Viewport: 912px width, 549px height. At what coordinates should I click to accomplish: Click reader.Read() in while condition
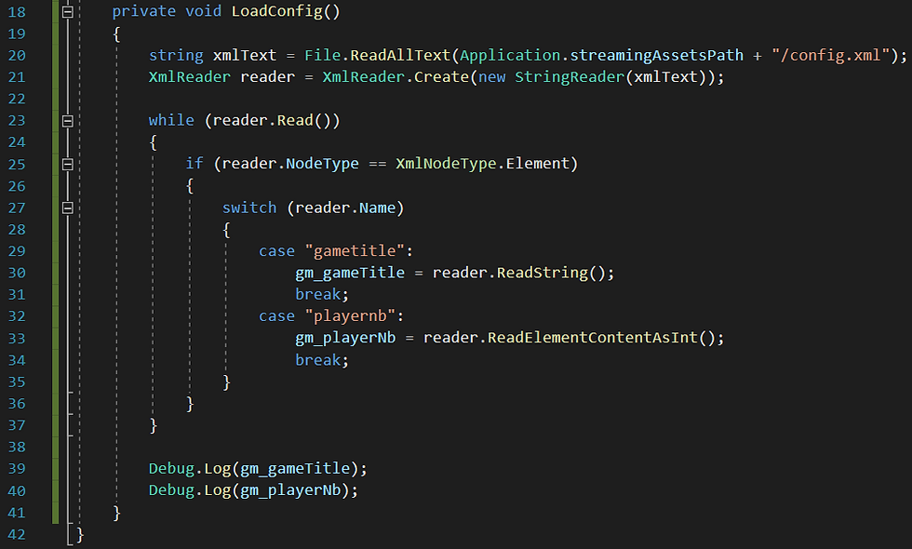(x=272, y=120)
